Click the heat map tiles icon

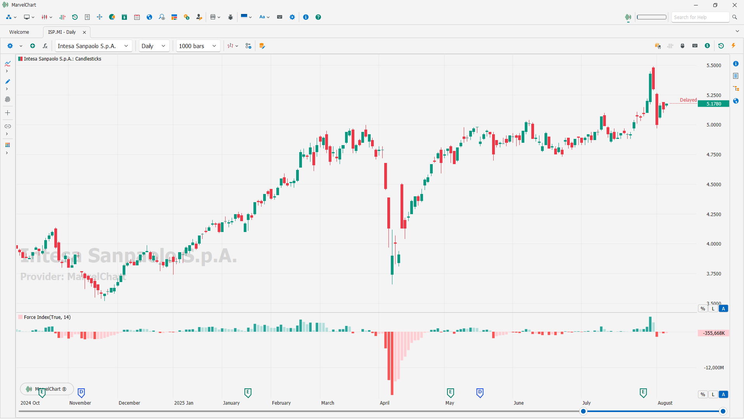point(174,17)
